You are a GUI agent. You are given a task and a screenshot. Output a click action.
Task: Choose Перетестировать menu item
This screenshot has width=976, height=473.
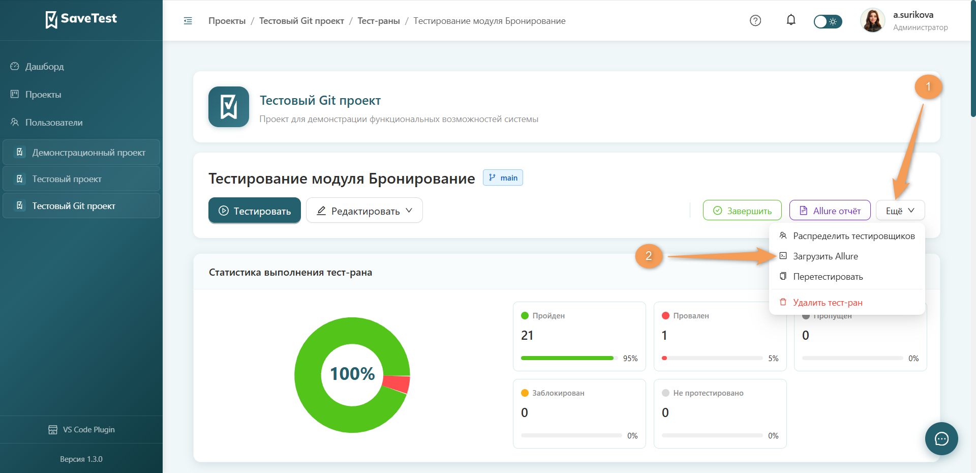pos(847,277)
